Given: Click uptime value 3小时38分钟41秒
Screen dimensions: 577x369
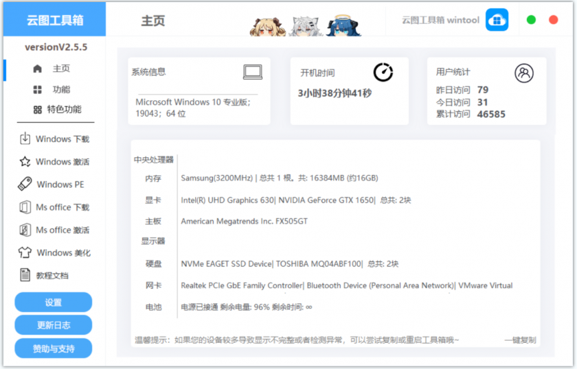Looking at the screenshot, I should point(335,93).
